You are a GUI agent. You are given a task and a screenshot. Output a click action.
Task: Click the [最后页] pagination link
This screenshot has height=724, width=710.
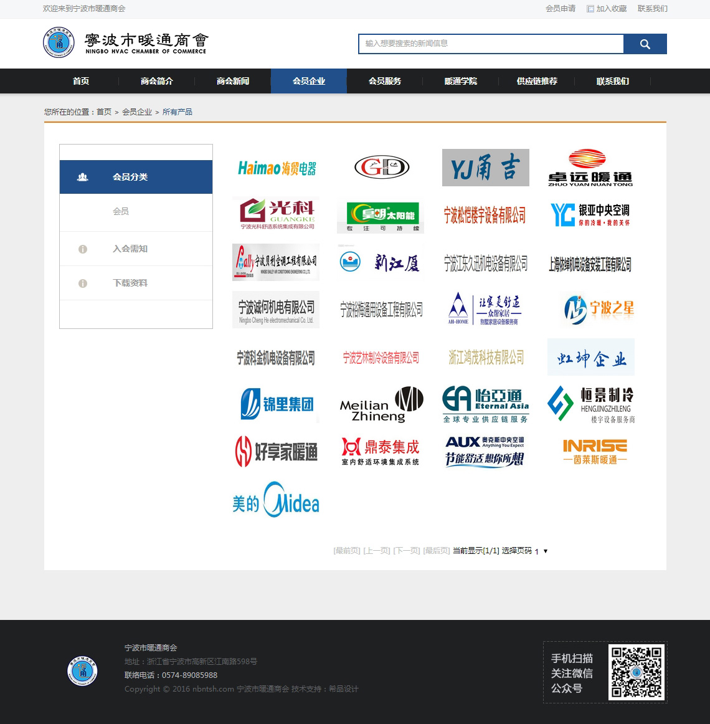coord(436,550)
